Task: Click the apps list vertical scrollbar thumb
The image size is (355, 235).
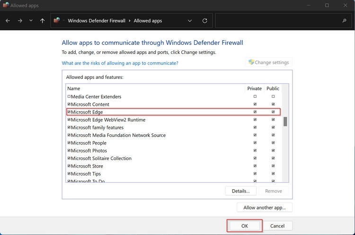Action: click(285, 122)
